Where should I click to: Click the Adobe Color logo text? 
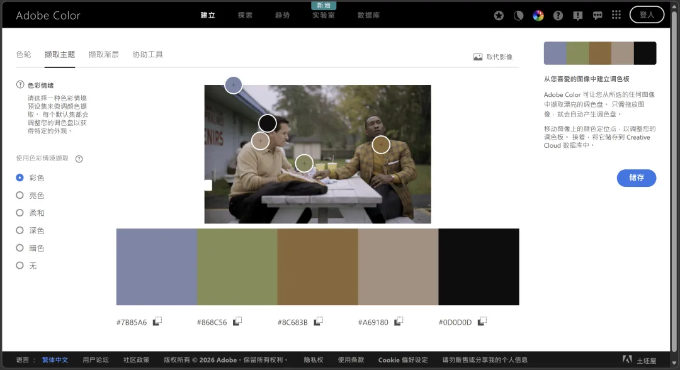pos(48,16)
